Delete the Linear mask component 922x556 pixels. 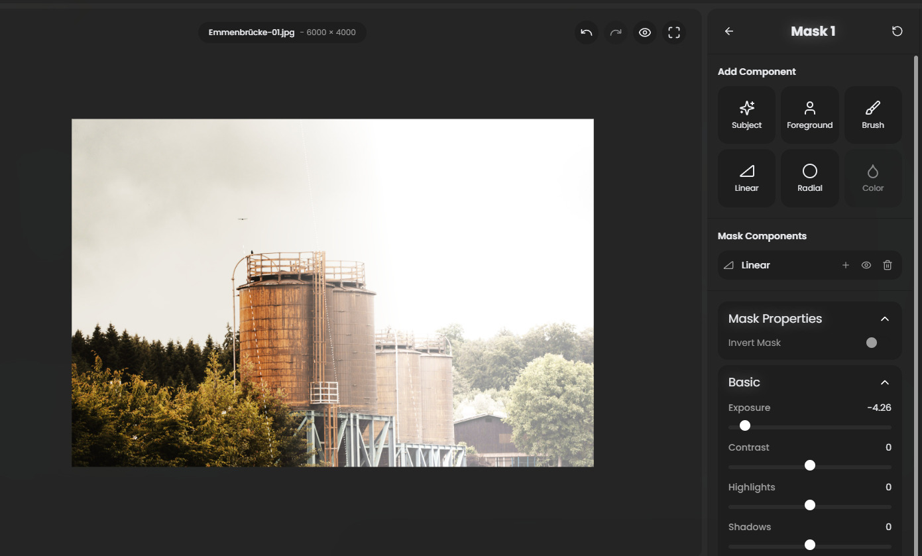888,265
